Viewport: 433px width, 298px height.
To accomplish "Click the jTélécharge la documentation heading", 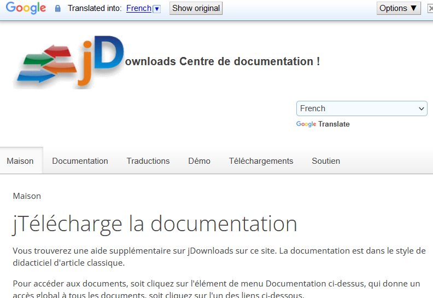I will coord(155,224).
